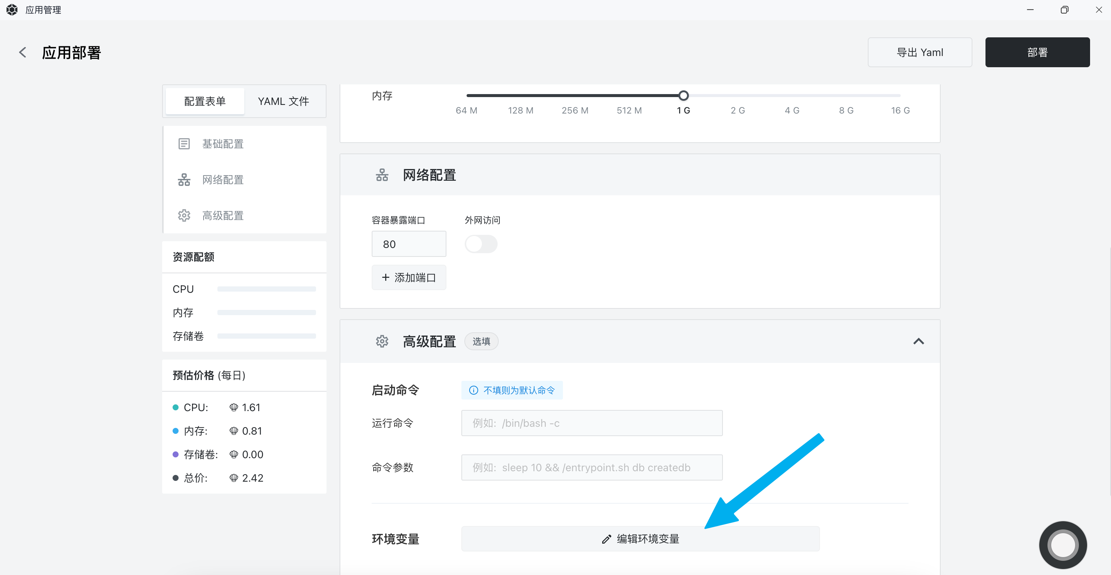Click the 导出 Yaml button
1111x575 pixels.
[919, 52]
